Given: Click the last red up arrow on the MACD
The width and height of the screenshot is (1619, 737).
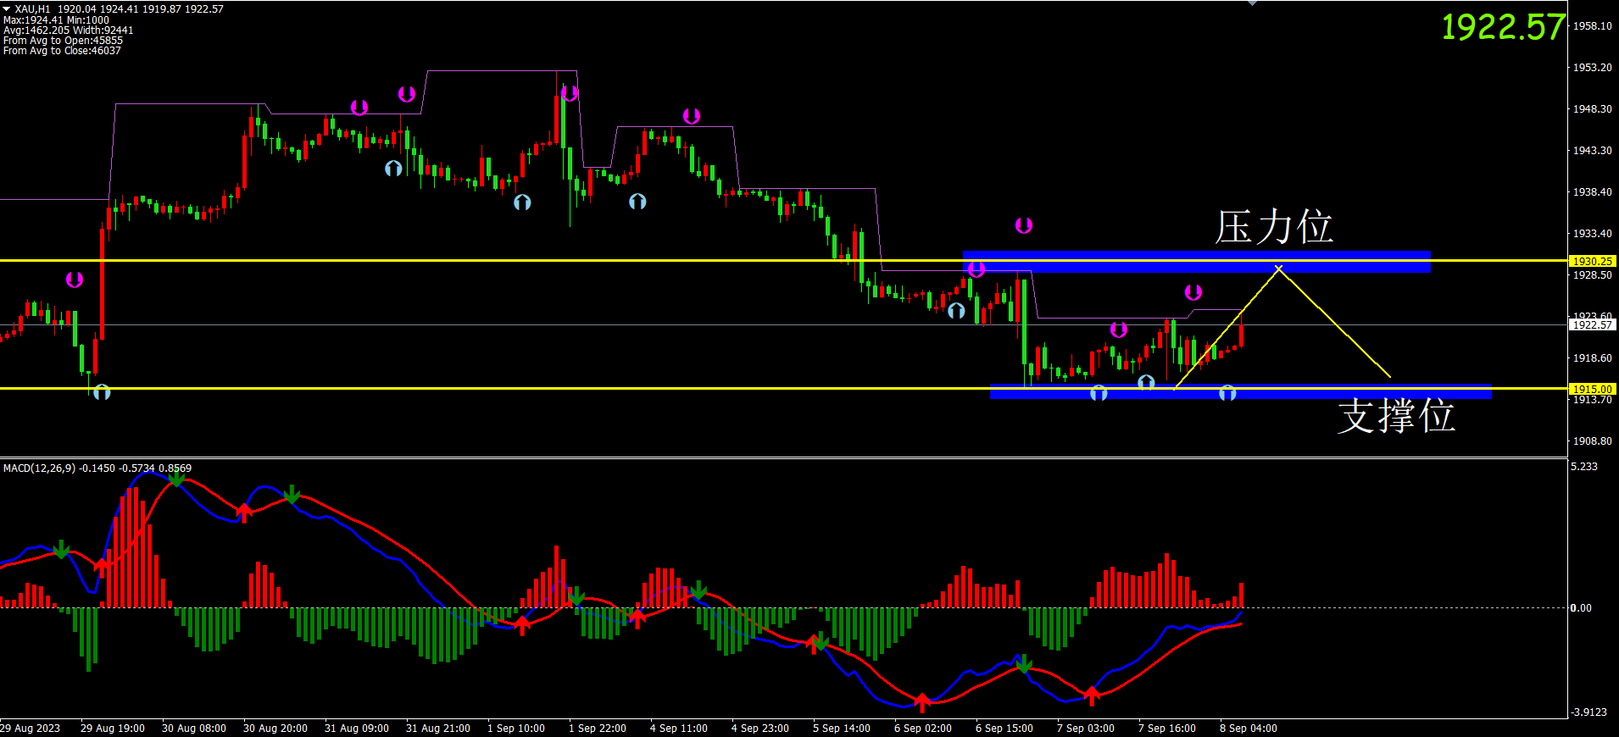Looking at the screenshot, I should [1092, 696].
